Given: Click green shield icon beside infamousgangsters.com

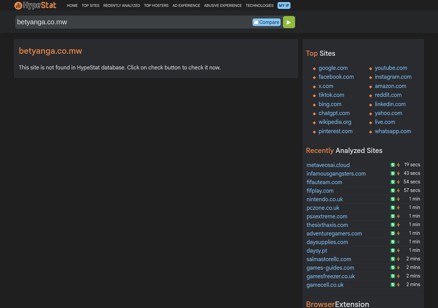Looking at the screenshot, I should pos(393,174).
